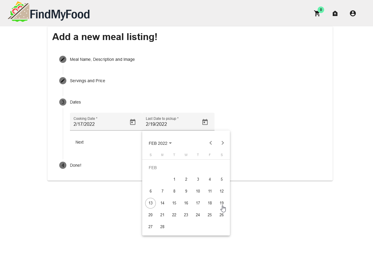373x275 pixels.
Task: Go to previous month in calendar
Action: [x=211, y=143]
